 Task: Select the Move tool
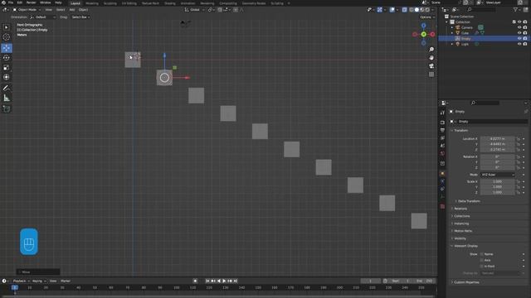tap(7, 48)
